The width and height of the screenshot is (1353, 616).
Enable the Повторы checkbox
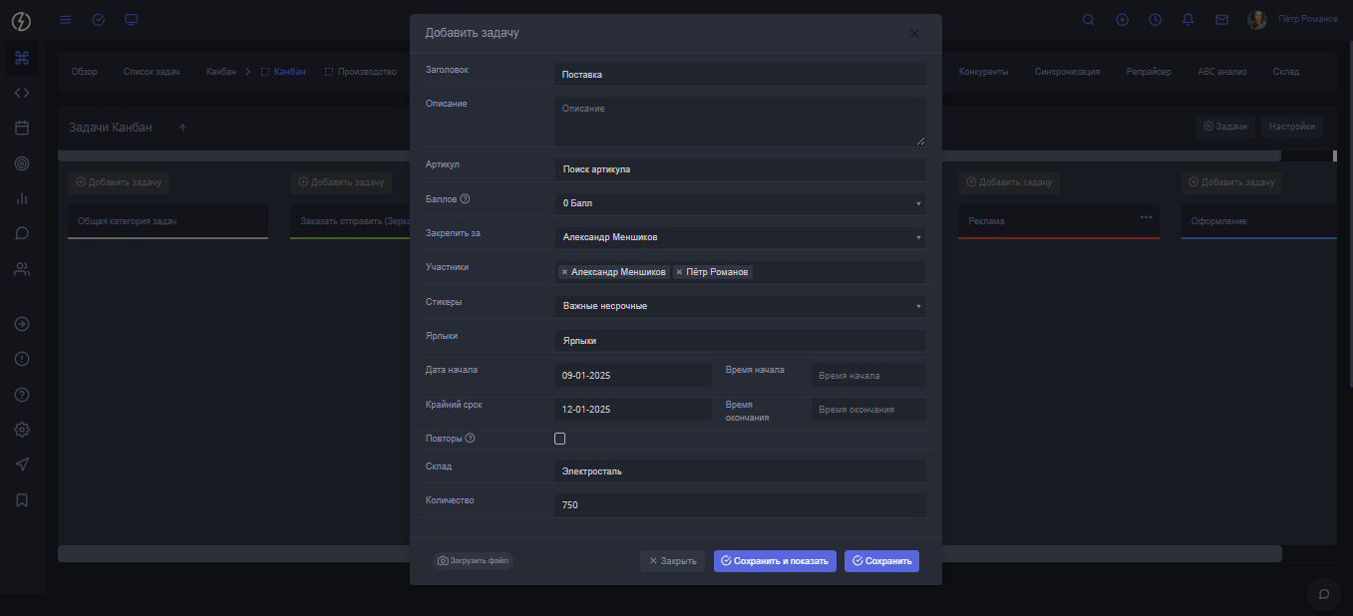click(559, 439)
